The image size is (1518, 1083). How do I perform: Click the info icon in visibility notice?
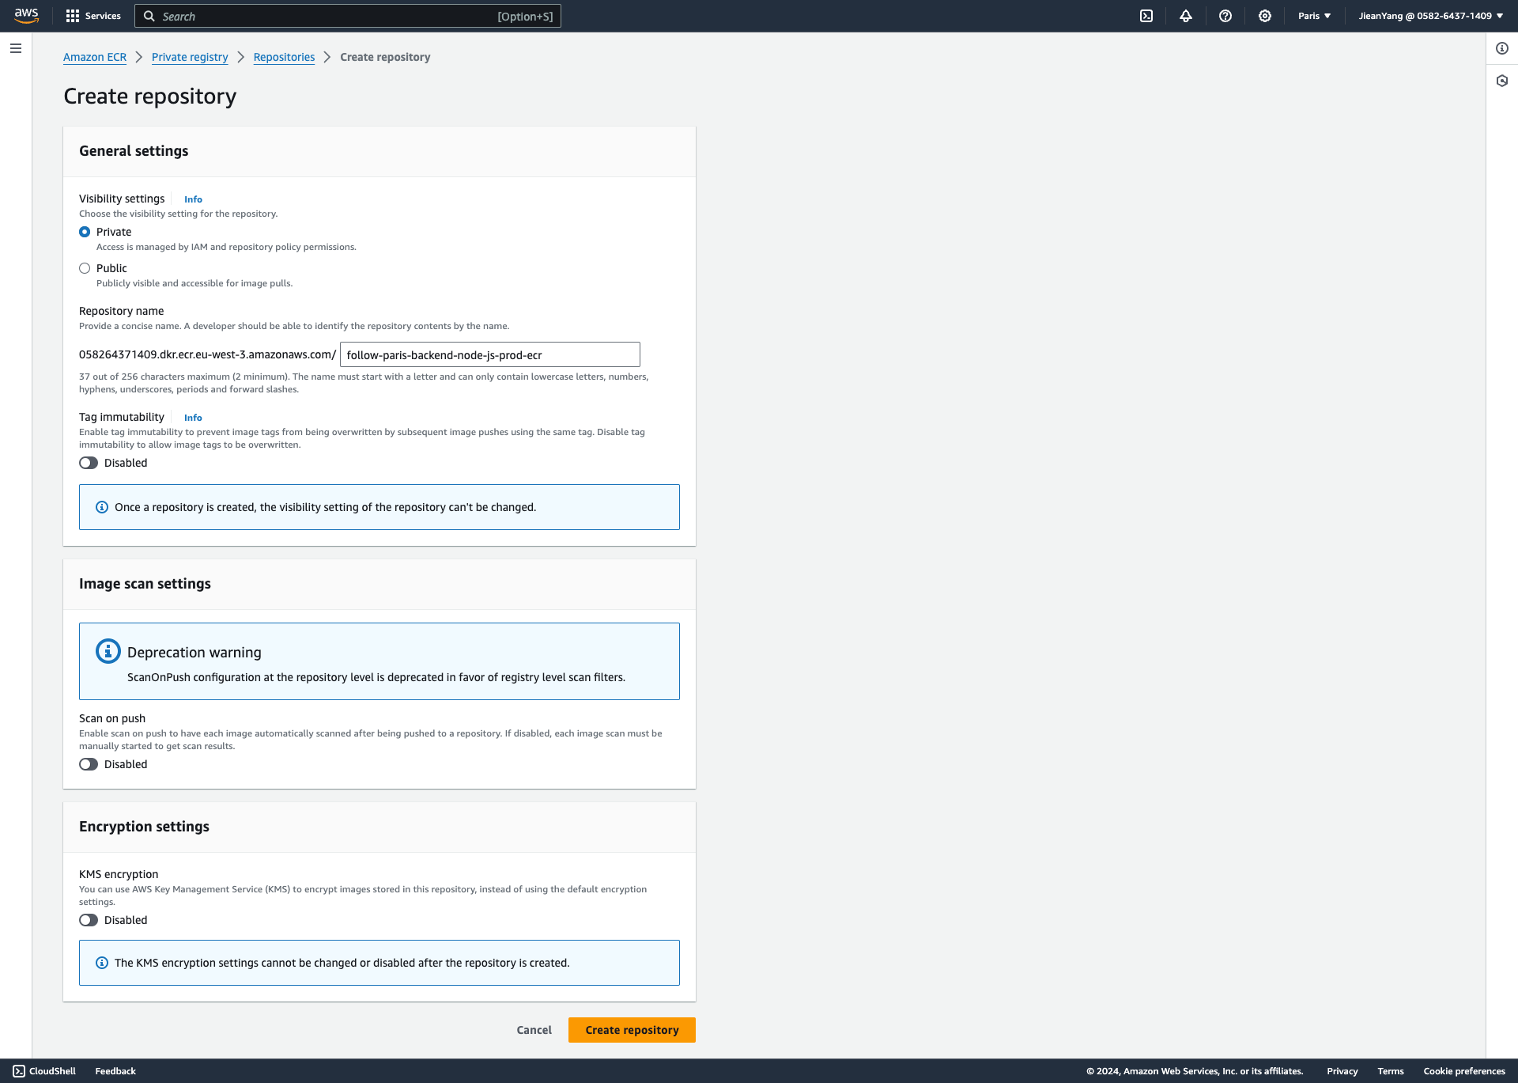pos(102,507)
